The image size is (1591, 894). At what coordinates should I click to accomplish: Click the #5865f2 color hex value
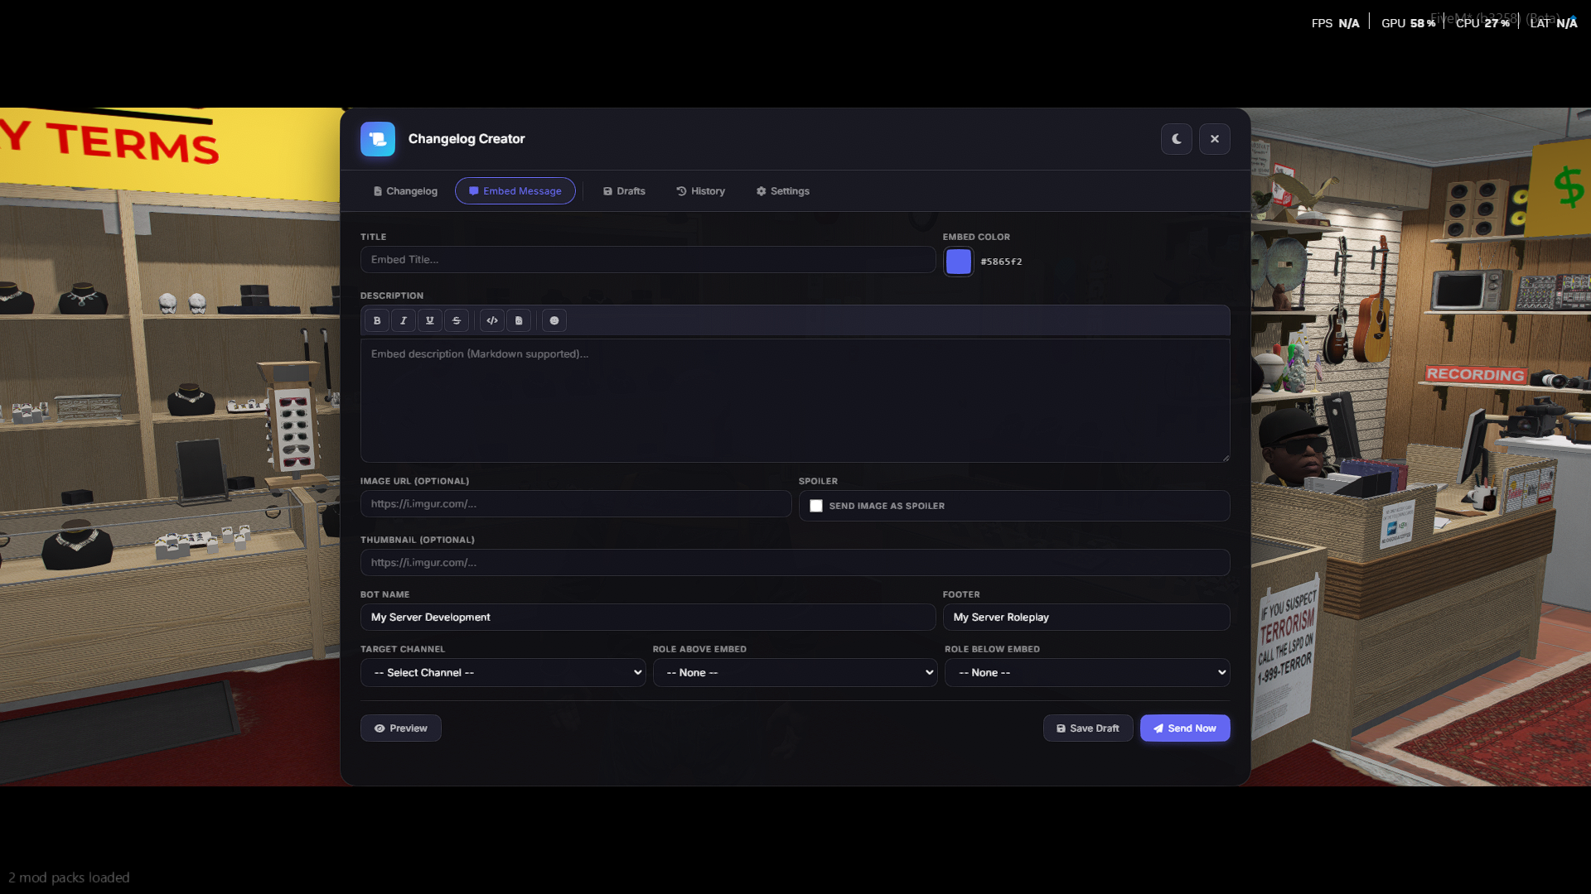click(1001, 262)
